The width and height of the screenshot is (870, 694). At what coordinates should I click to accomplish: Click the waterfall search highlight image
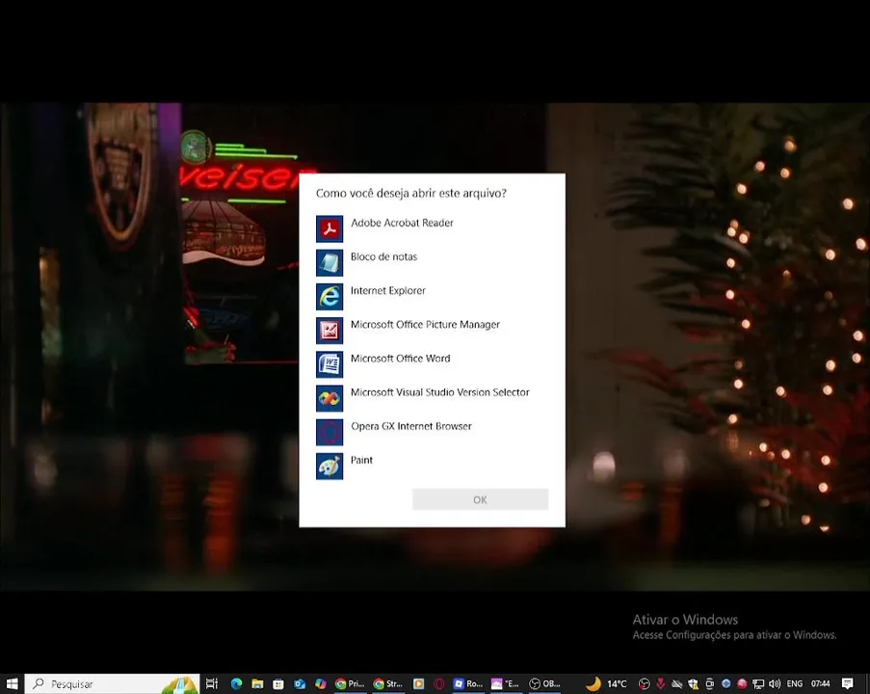point(180,684)
